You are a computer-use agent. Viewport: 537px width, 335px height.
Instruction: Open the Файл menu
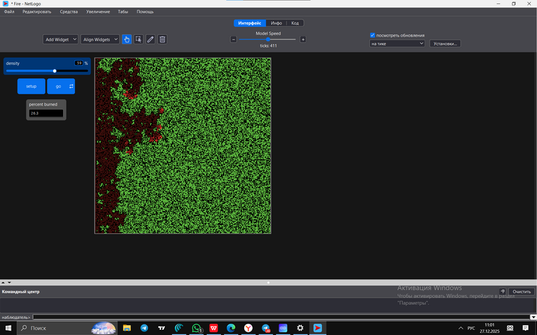coord(9,12)
